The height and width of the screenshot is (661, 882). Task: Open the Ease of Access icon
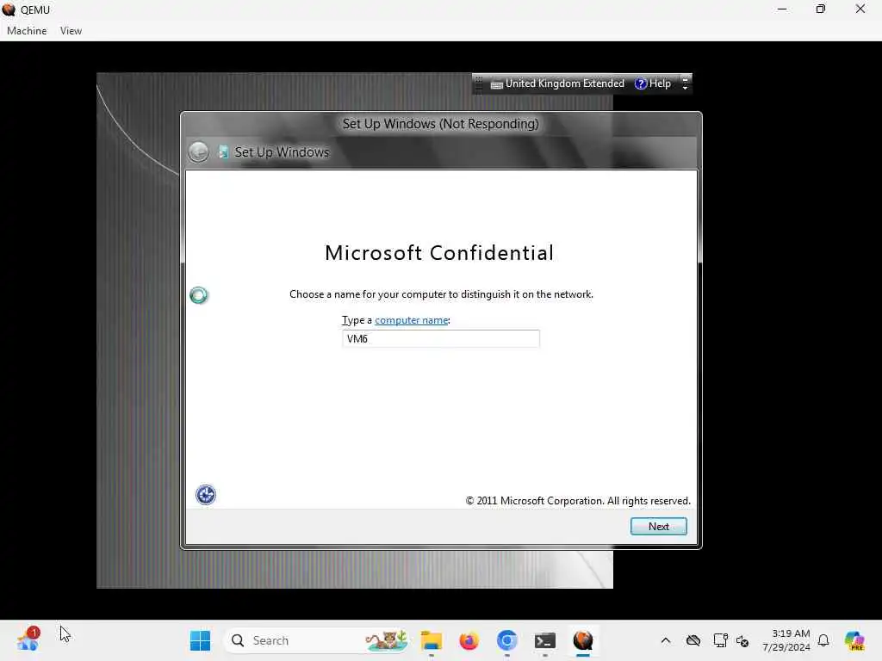pos(205,495)
